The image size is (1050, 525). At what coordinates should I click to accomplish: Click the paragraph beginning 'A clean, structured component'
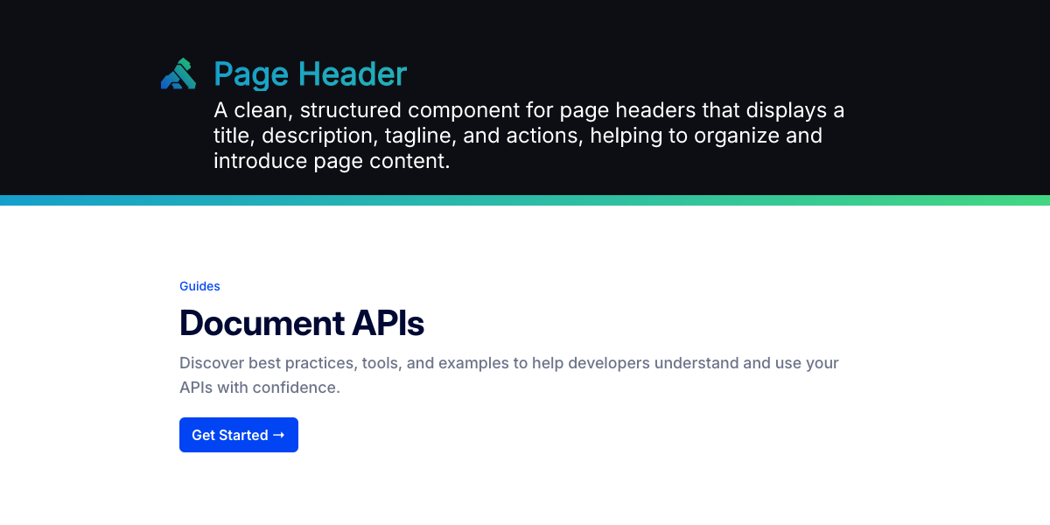tap(529, 136)
